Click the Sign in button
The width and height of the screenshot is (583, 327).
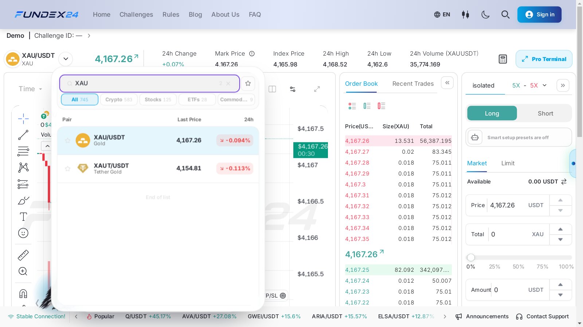[x=539, y=15]
